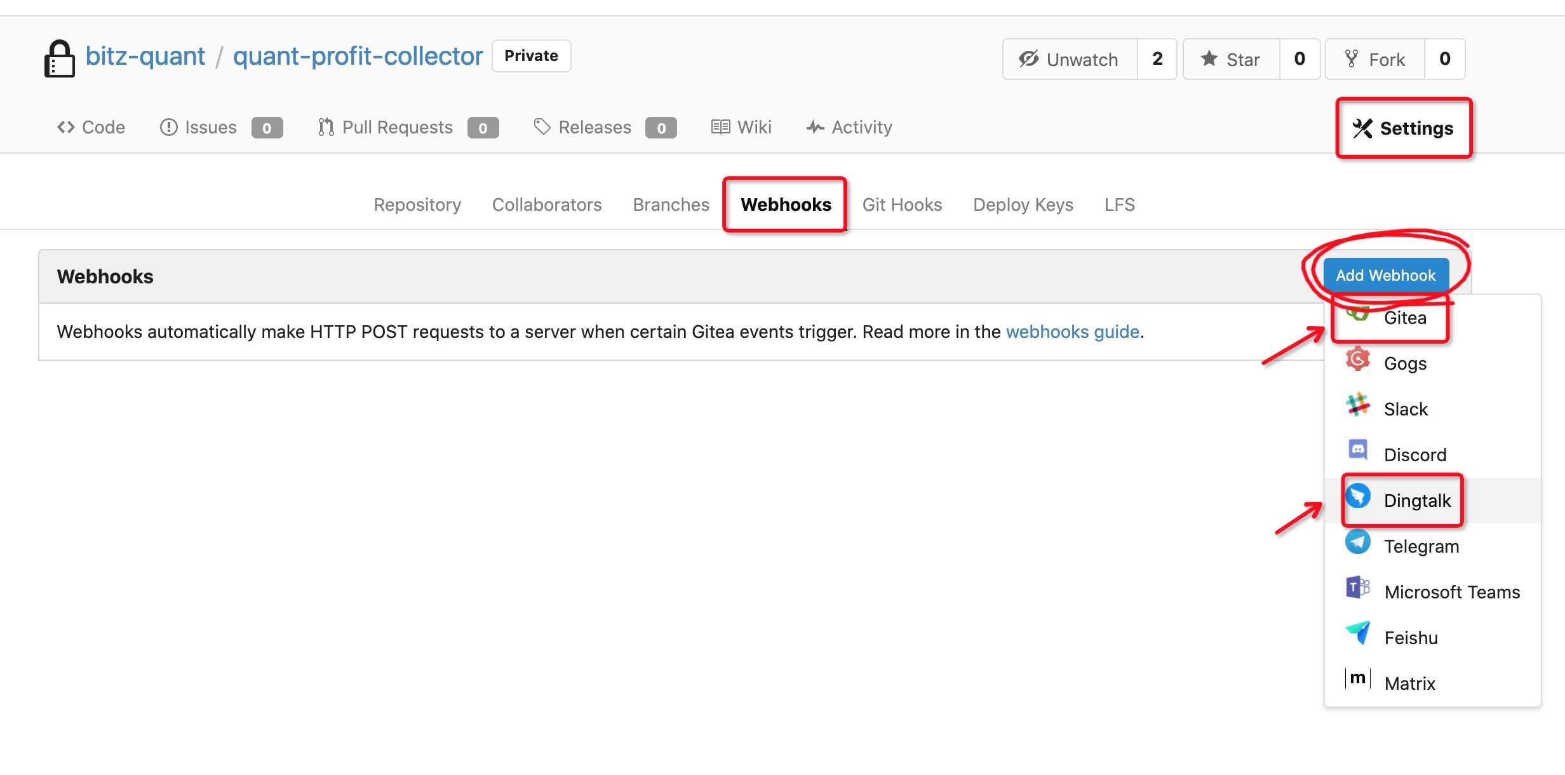Open the Add Webhook dropdown
1565x775 pixels.
coord(1385,276)
